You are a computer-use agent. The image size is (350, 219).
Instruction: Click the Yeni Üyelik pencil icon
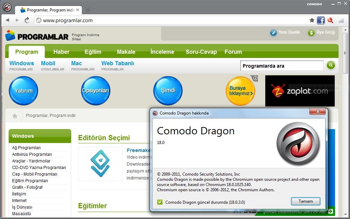(x=273, y=33)
